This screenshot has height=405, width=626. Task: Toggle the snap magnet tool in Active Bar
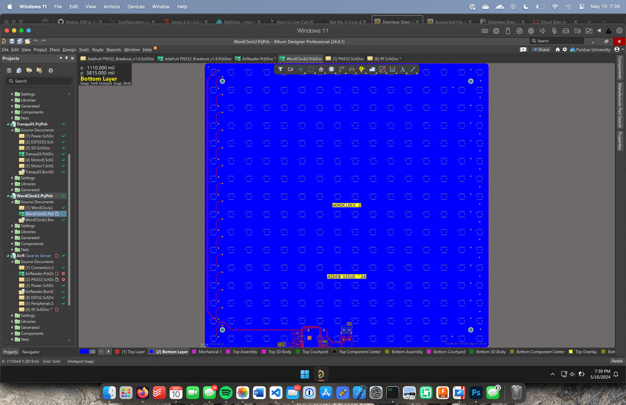tap(290, 70)
